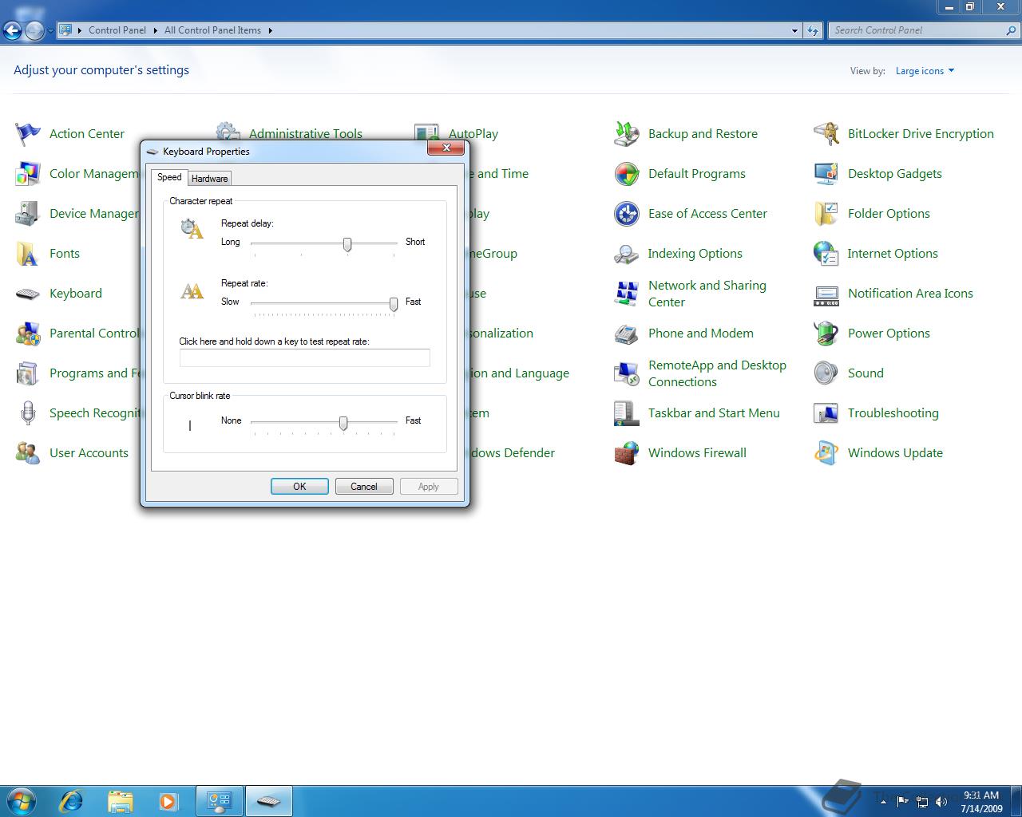The image size is (1022, 817).
Task: Open Windows Explorer from the taskbar
Action: click(x=120, y=801)
